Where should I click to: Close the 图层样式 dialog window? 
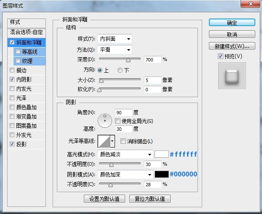pyautogui.click(x=251, y=4)
